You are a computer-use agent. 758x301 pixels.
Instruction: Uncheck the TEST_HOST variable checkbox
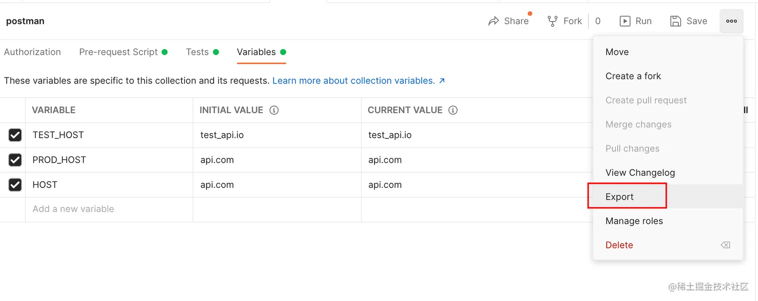coord(15,135)
